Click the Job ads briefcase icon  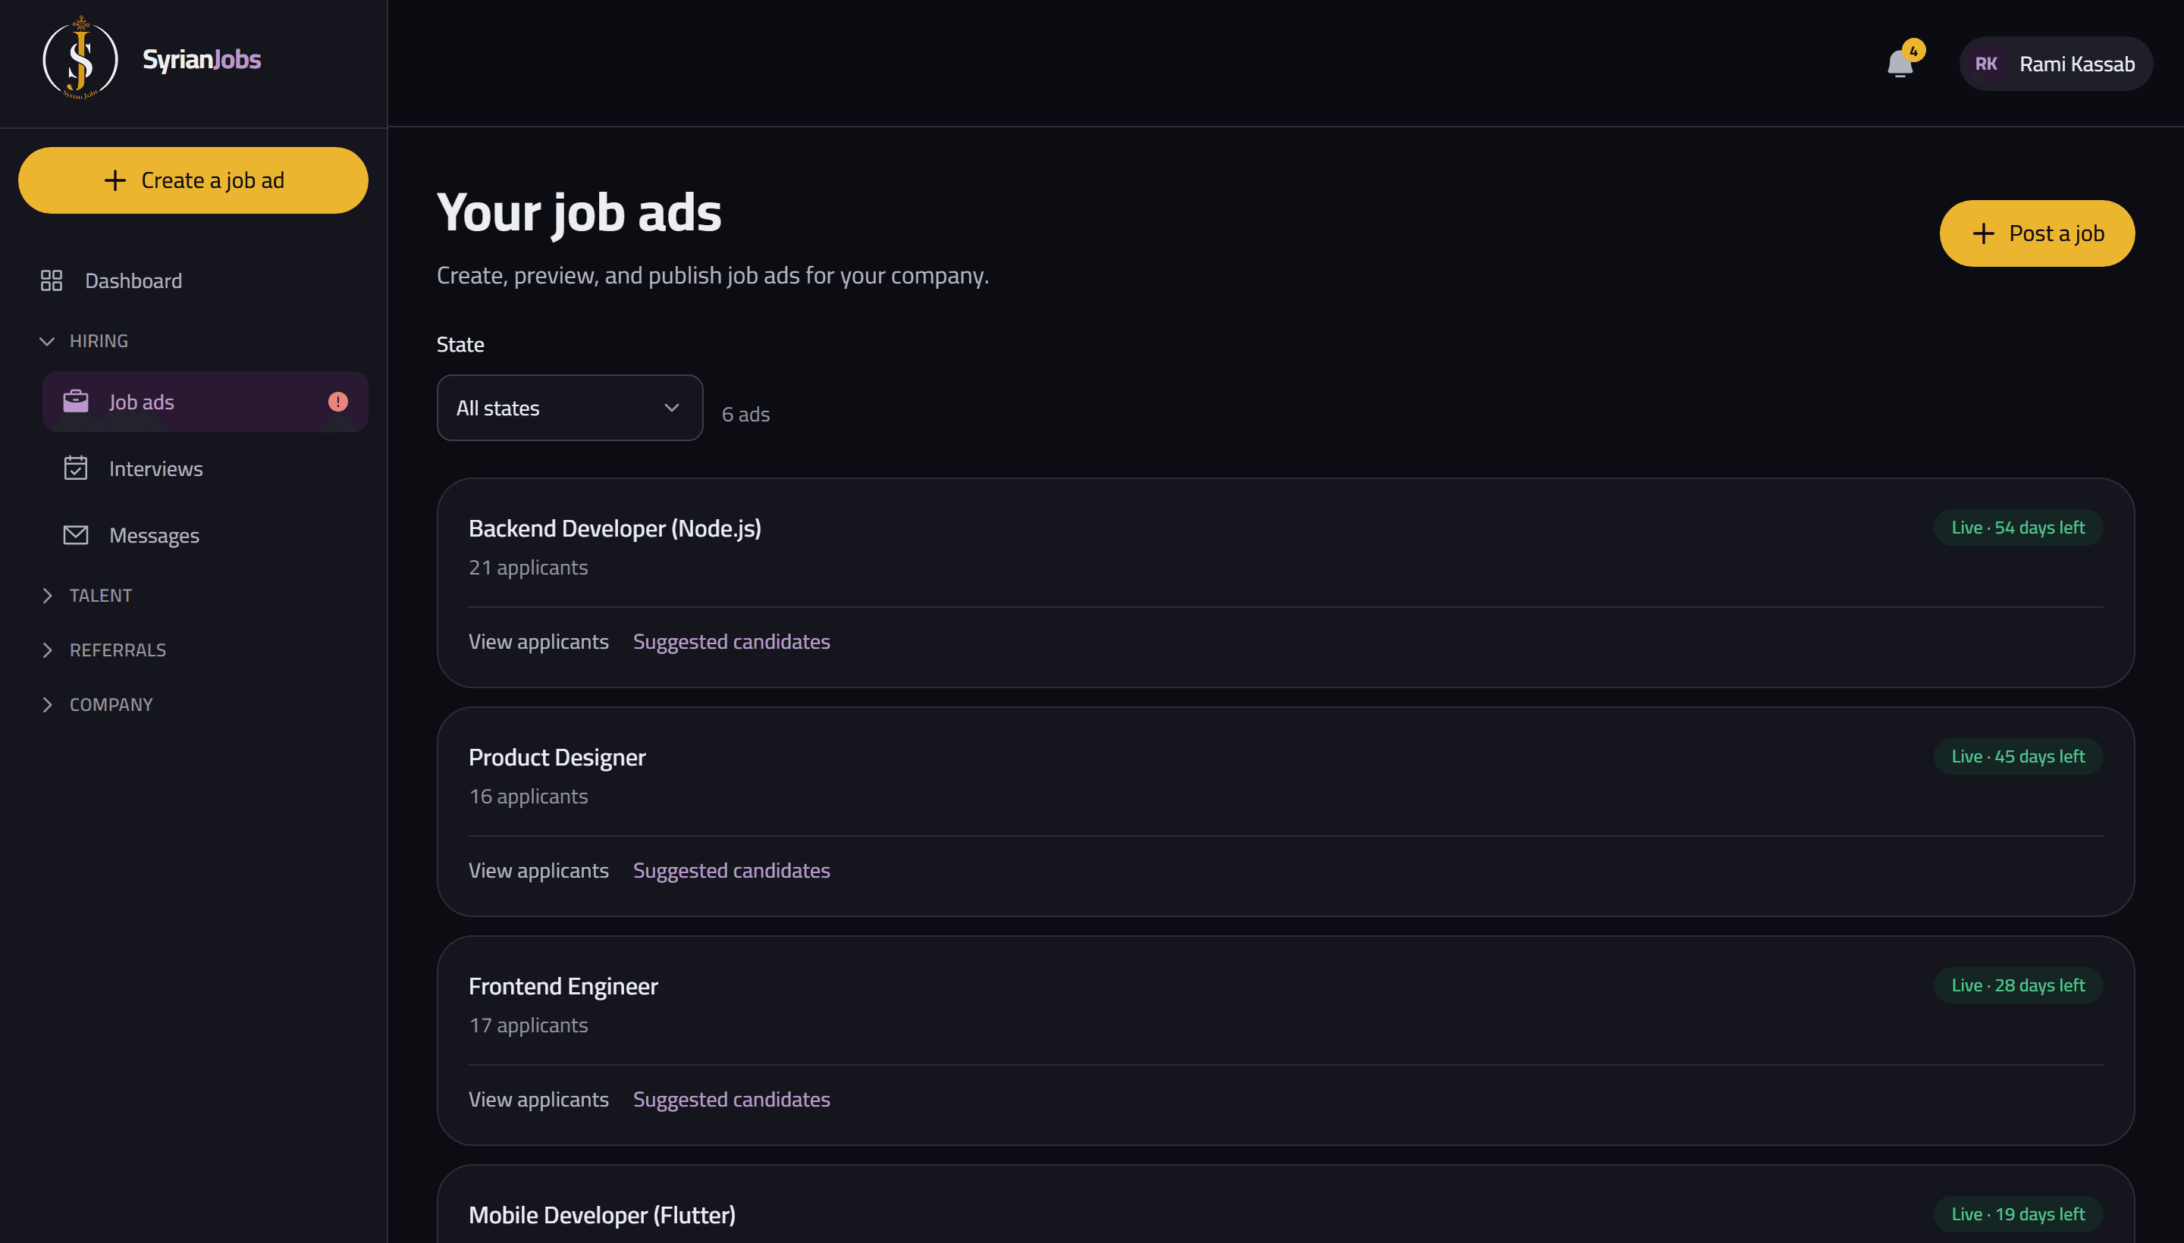click(x=76, y=401)
